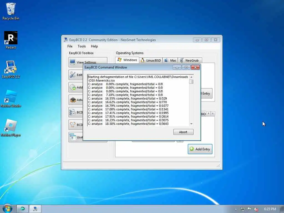Select the Roblox Studio desktop shortcut
Screen dimensions: 284x213
pos(11,98)
